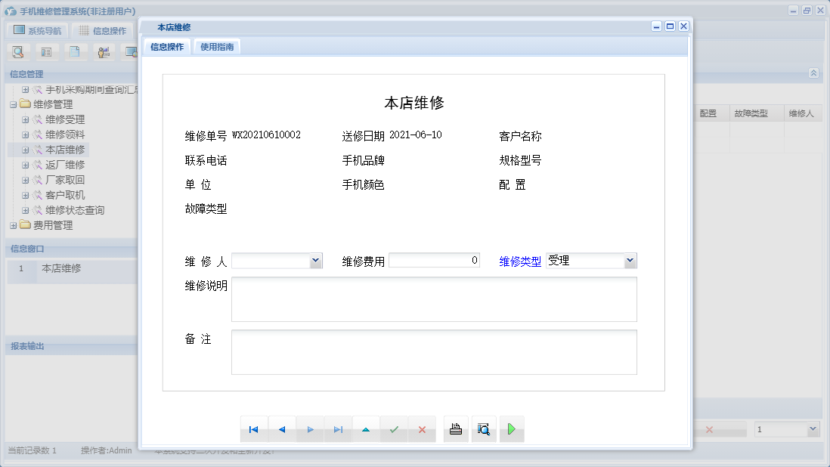Viewport: 830px width, 467px height.
Task: Open the 维修类型 dropdown showing 受理
Action: coord(630,261)
